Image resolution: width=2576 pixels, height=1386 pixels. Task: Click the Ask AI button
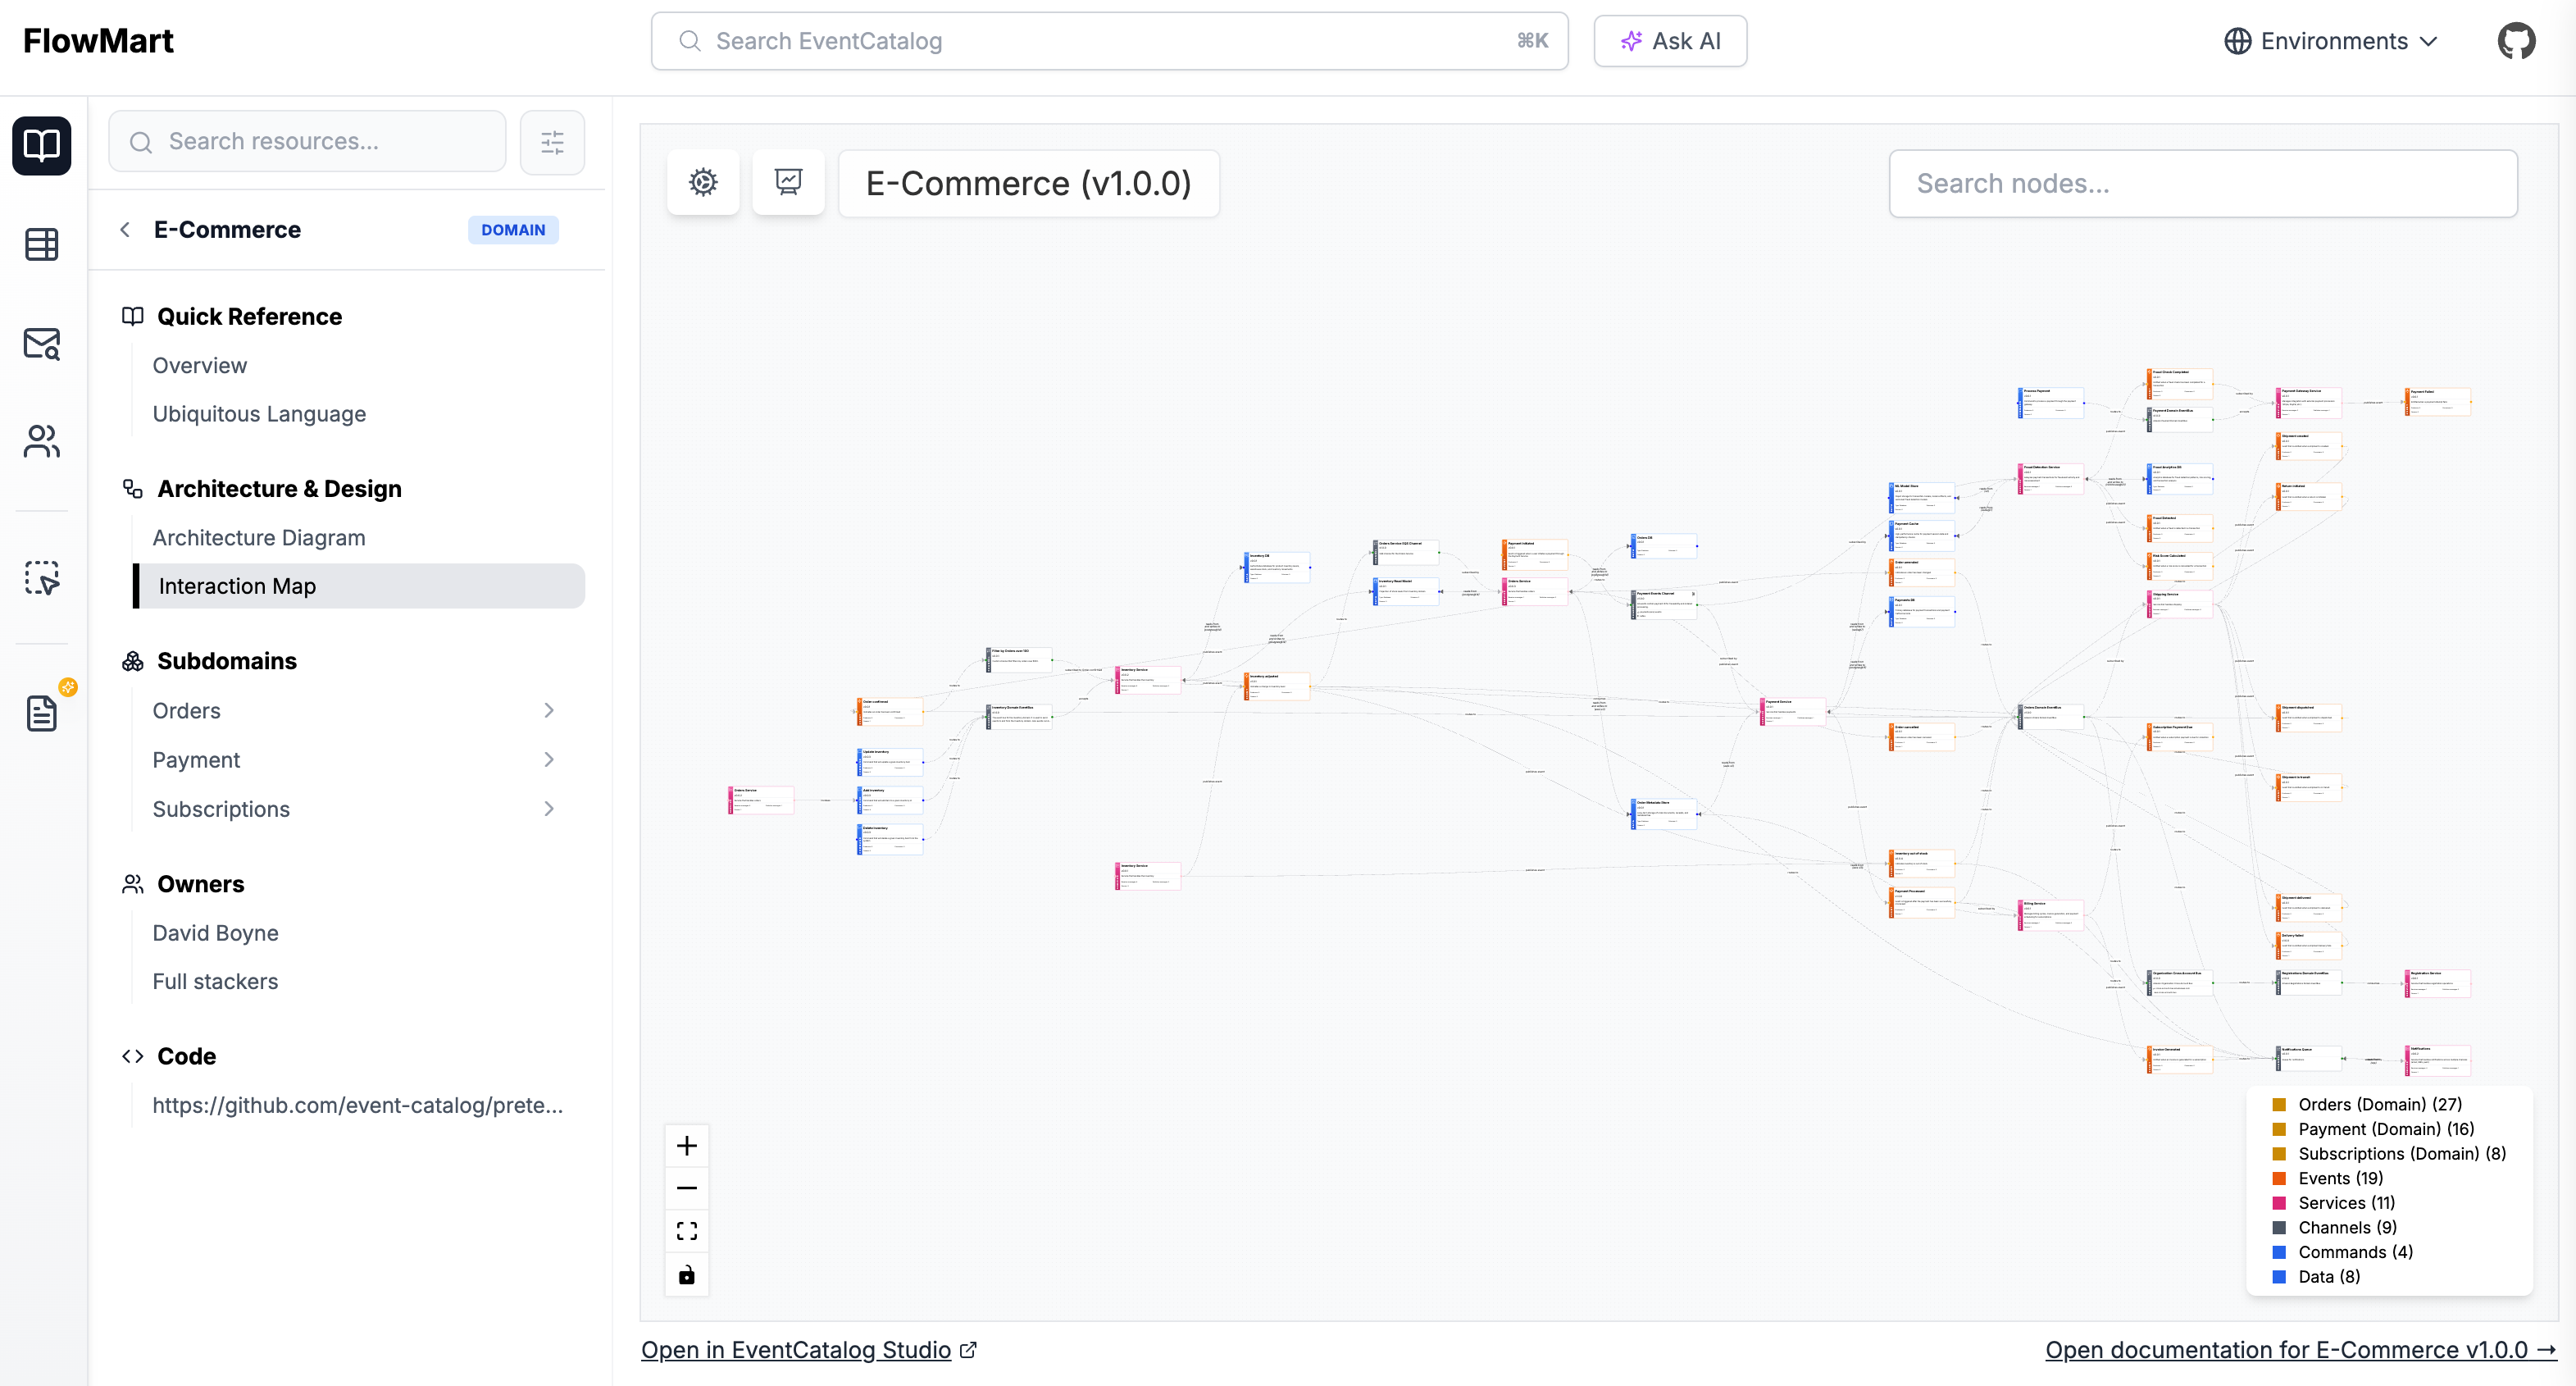pyautogui.click(x=1670, y=41)
